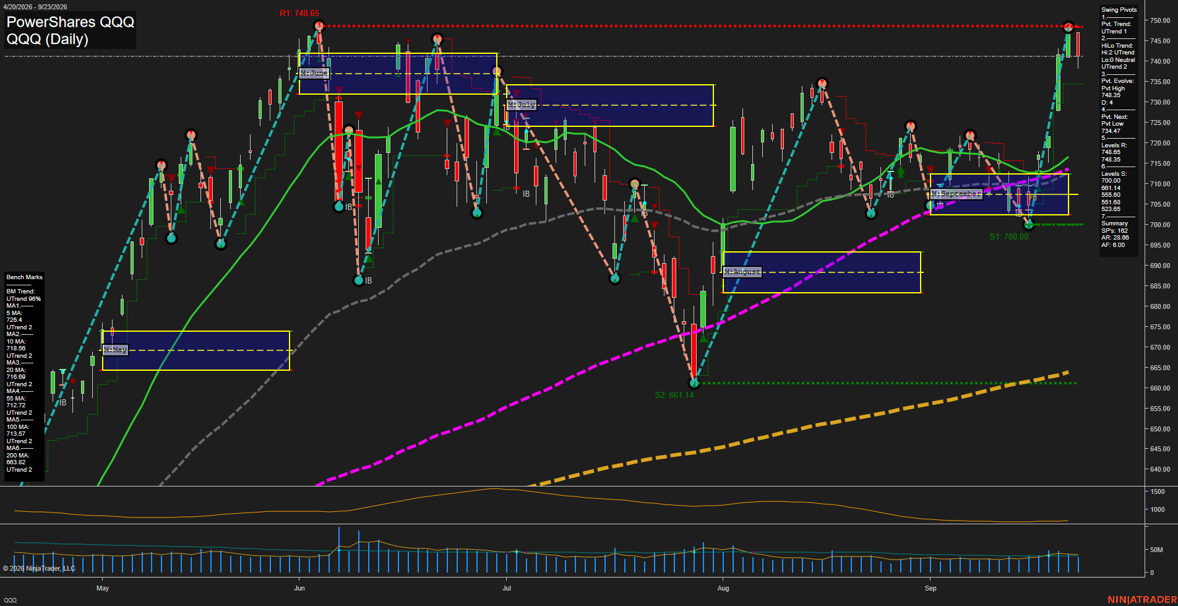Click the Swing Pivots panel heading
1178x606 pixels.
[1119, 10]
